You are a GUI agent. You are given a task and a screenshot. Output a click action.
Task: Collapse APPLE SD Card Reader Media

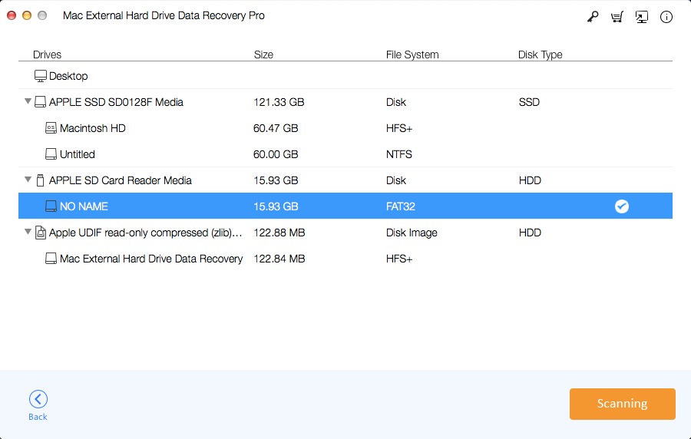click(x=28, y=180)
